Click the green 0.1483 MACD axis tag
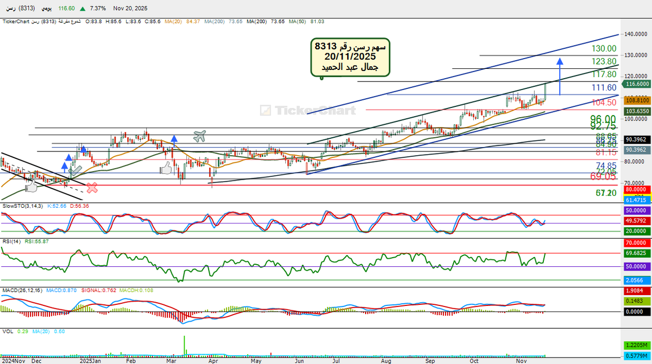652x364 pixels. [637, 301]
